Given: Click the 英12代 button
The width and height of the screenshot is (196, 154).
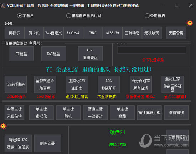Looking at the screenshot, I should pyautogui.click(x=34, y=33).
